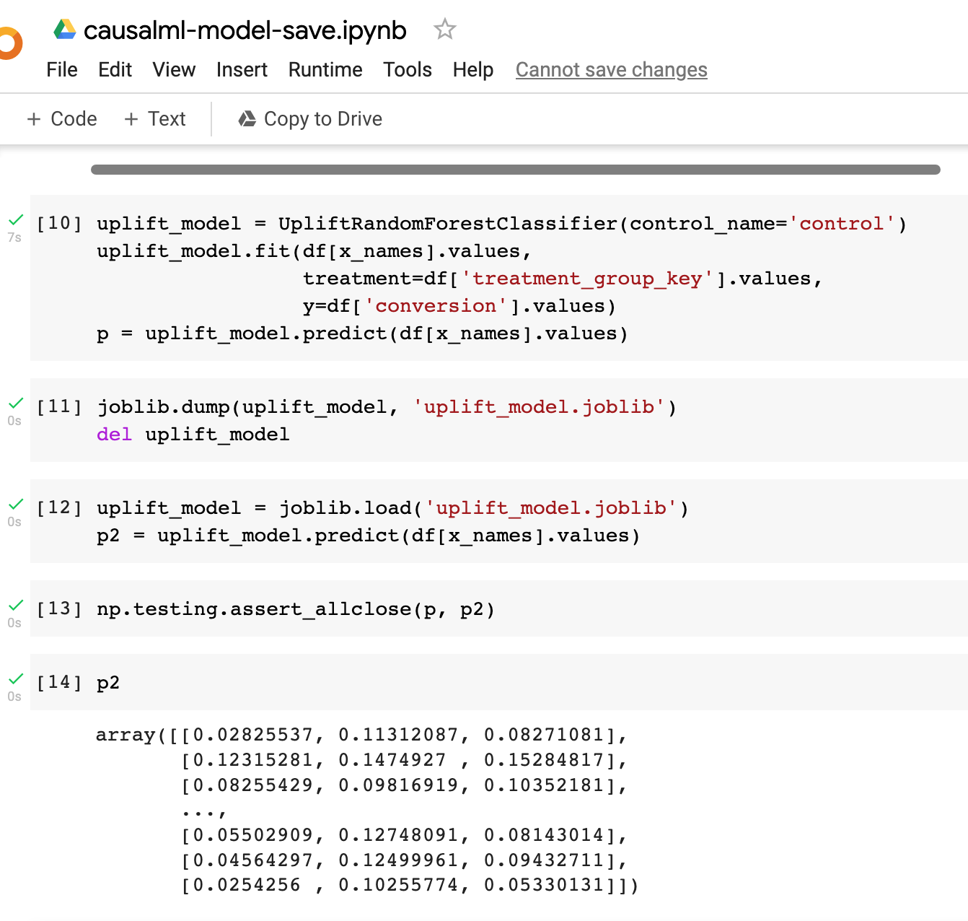Click the Cannot save changes link

coord(611,69)
